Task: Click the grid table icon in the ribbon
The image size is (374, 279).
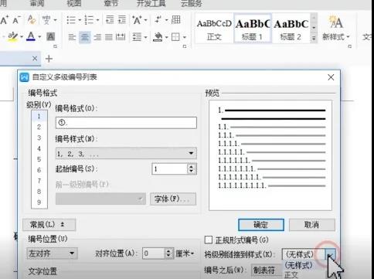Action: click(x=176, y=19)
